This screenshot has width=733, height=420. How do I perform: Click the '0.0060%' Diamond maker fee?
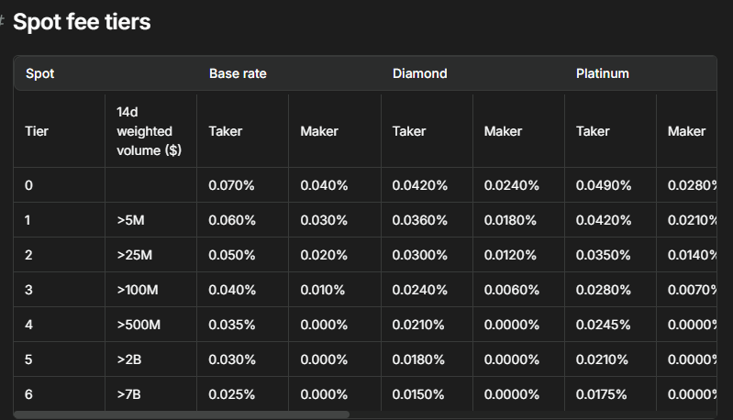coord(511,290)
